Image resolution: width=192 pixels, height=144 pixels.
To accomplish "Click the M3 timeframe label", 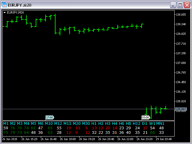I will click(x=19, y=123).
